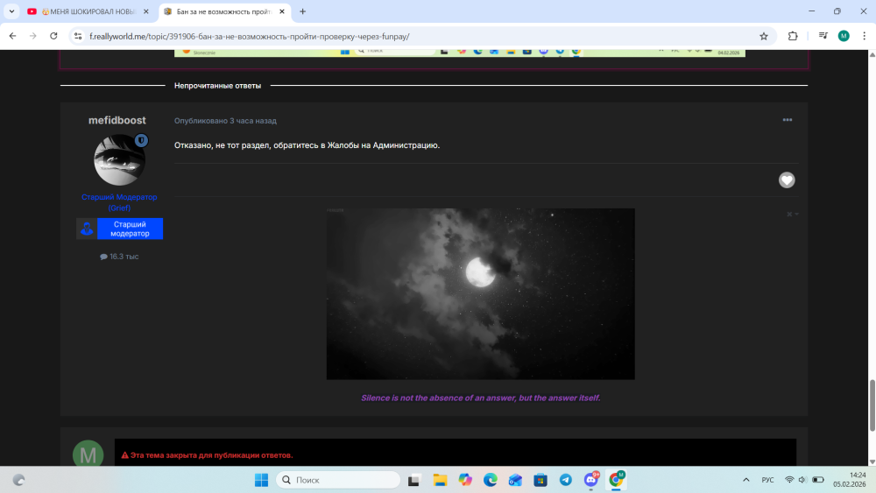The width and height of the screenshot is (876, 493).
Task: Hide the signature using the small x dropdown
Action: tap(792, 215)
